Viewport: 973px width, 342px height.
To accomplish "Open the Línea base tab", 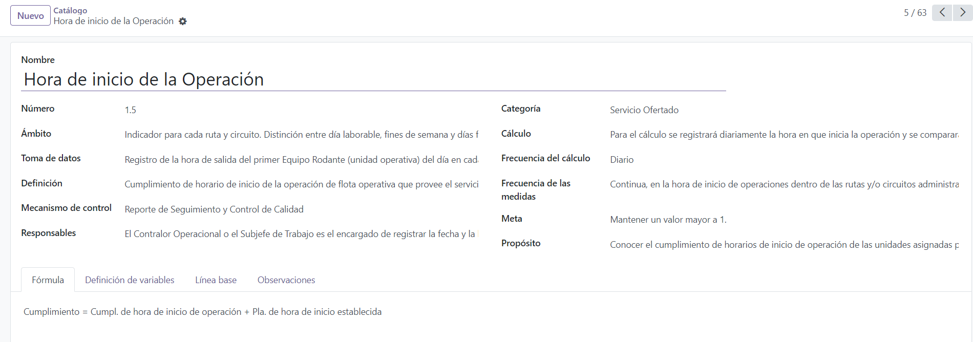I will pyautogui.click(x=216, y=280).
